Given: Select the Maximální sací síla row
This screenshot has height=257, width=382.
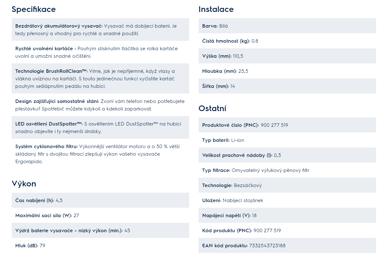Looking at the screenshot, I should click(x=100, y=215).
